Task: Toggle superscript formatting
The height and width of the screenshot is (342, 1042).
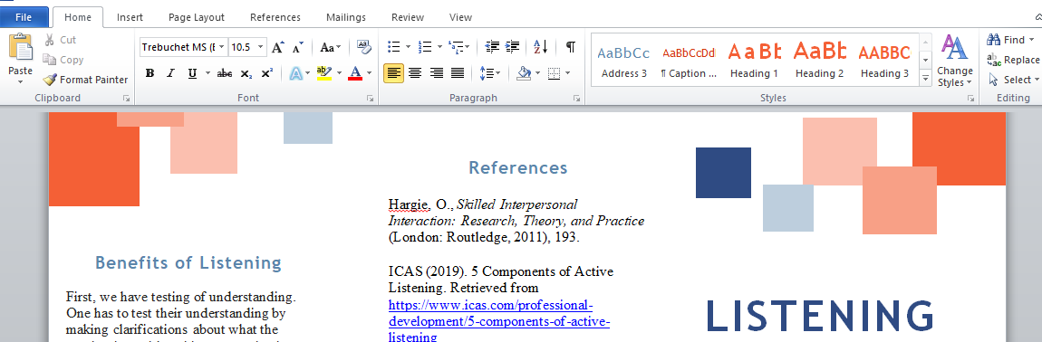Action: point(266,73)
